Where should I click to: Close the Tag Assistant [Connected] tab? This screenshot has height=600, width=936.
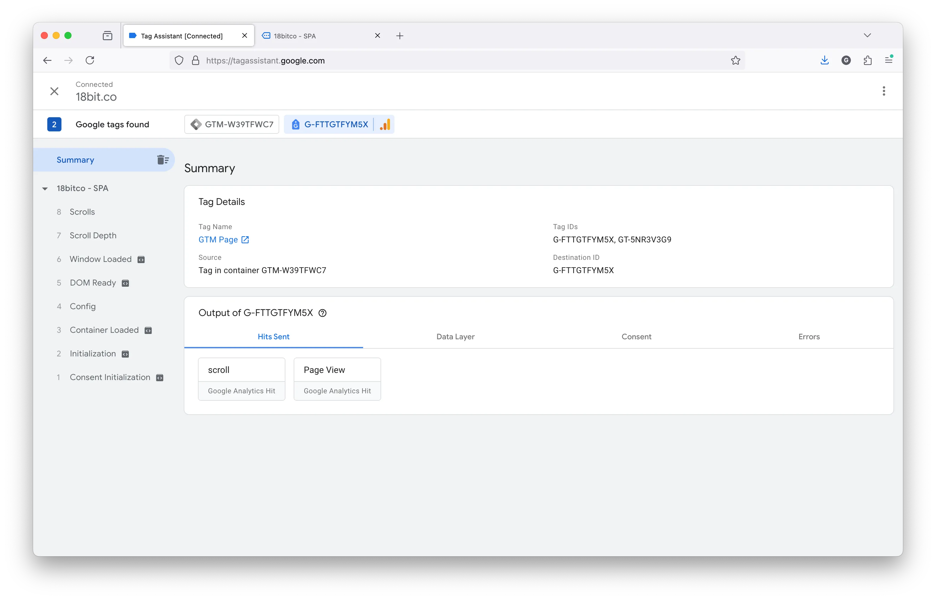point(244,35)
